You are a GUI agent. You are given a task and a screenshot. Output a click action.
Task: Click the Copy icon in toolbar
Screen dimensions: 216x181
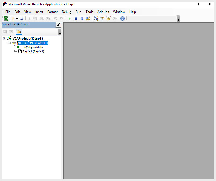35,19
